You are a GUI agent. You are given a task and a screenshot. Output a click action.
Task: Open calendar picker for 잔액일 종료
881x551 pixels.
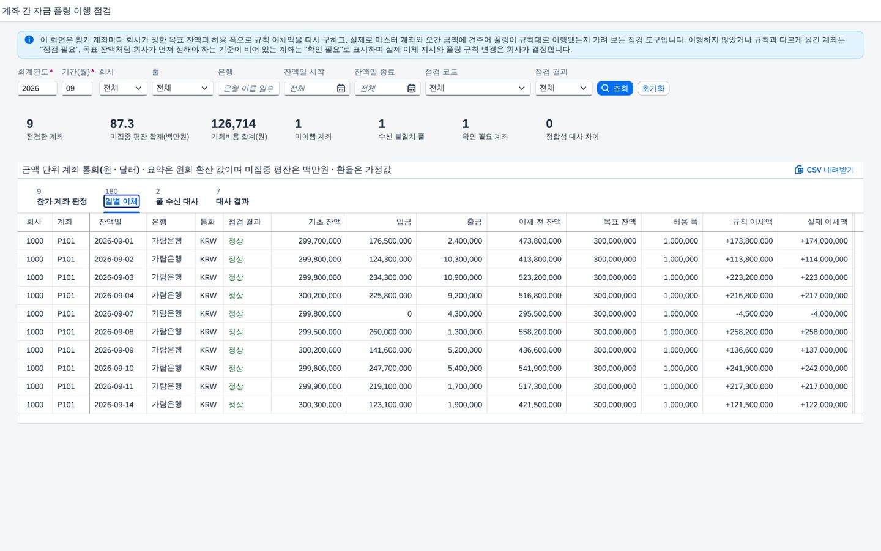pyautogui.click(x=411, y=88)
